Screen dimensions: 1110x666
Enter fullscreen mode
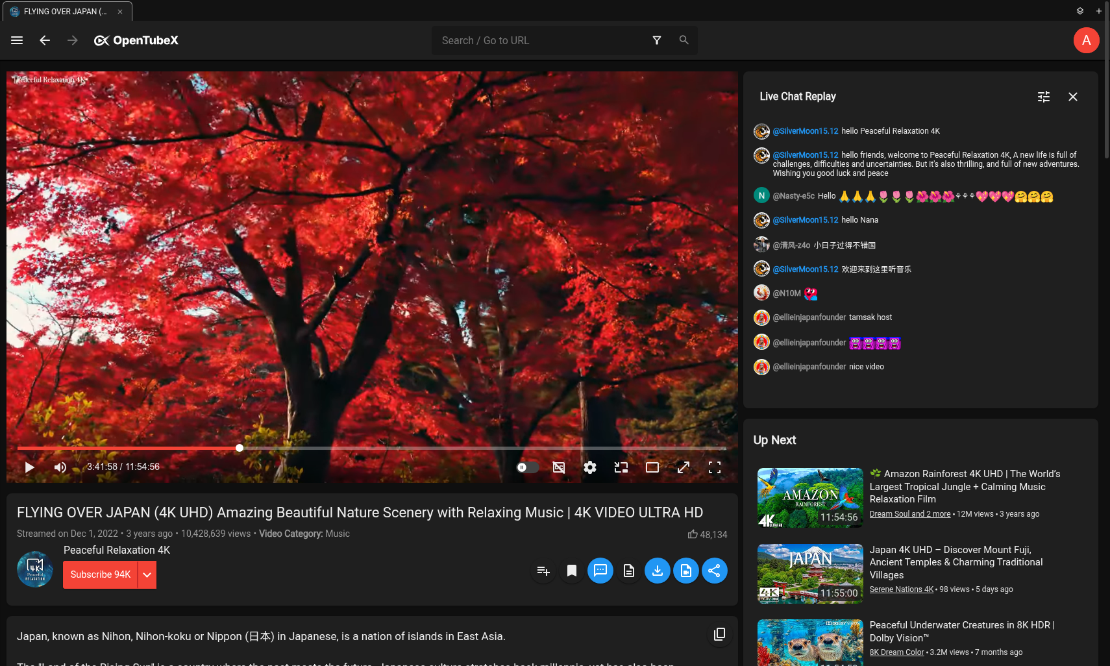[x=715, y=467]
